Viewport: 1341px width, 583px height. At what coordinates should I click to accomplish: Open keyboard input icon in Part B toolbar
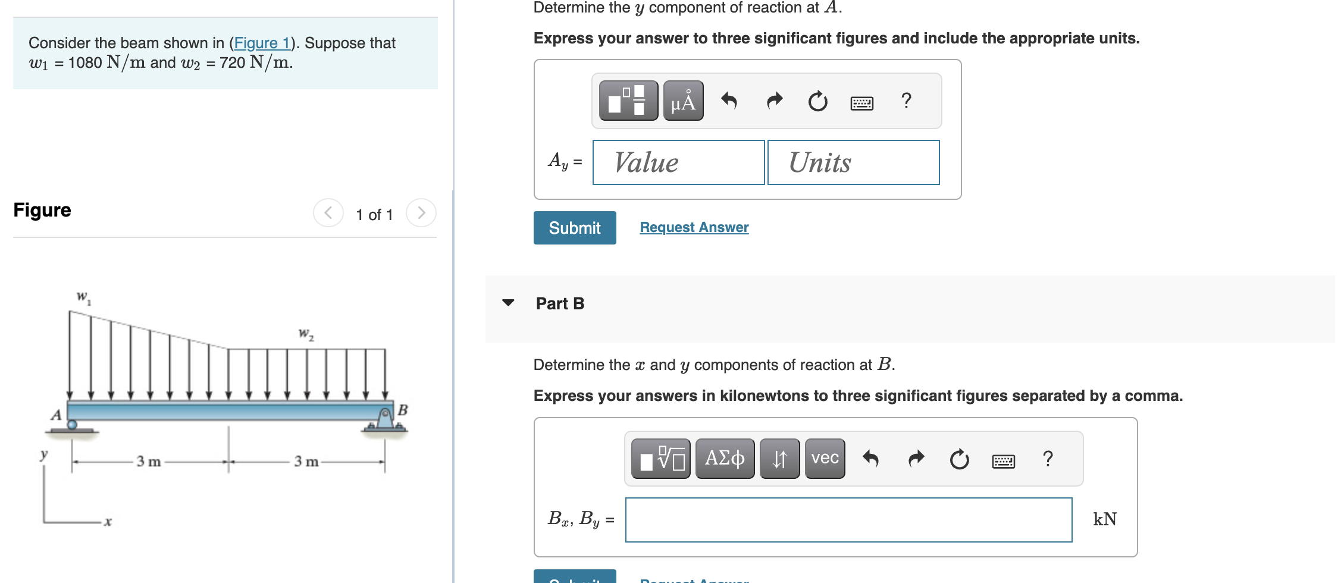tap(1004, 459)
